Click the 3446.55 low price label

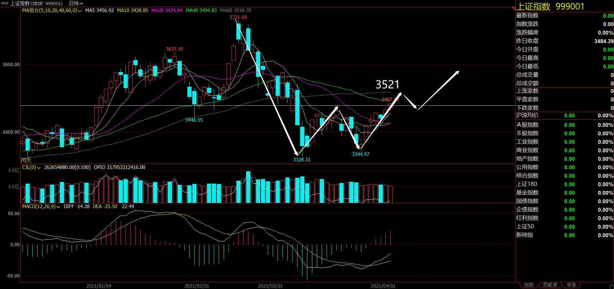(x=194, y=120)
